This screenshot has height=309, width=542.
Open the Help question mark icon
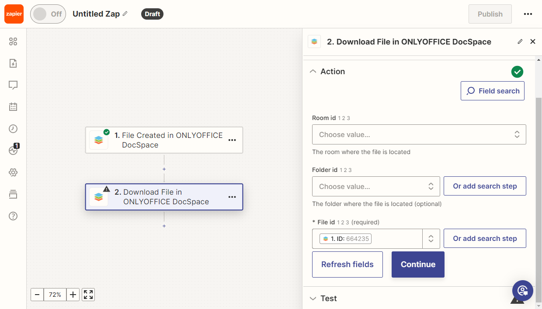(x=13, y=216)
